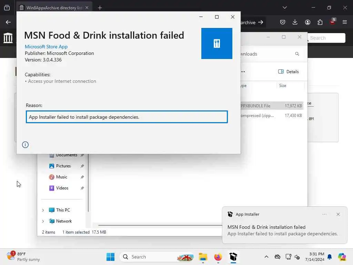The width and height of the screenshot is (353, 265).
Task: Click the go arrow in address bar
Action: [261, 22]
